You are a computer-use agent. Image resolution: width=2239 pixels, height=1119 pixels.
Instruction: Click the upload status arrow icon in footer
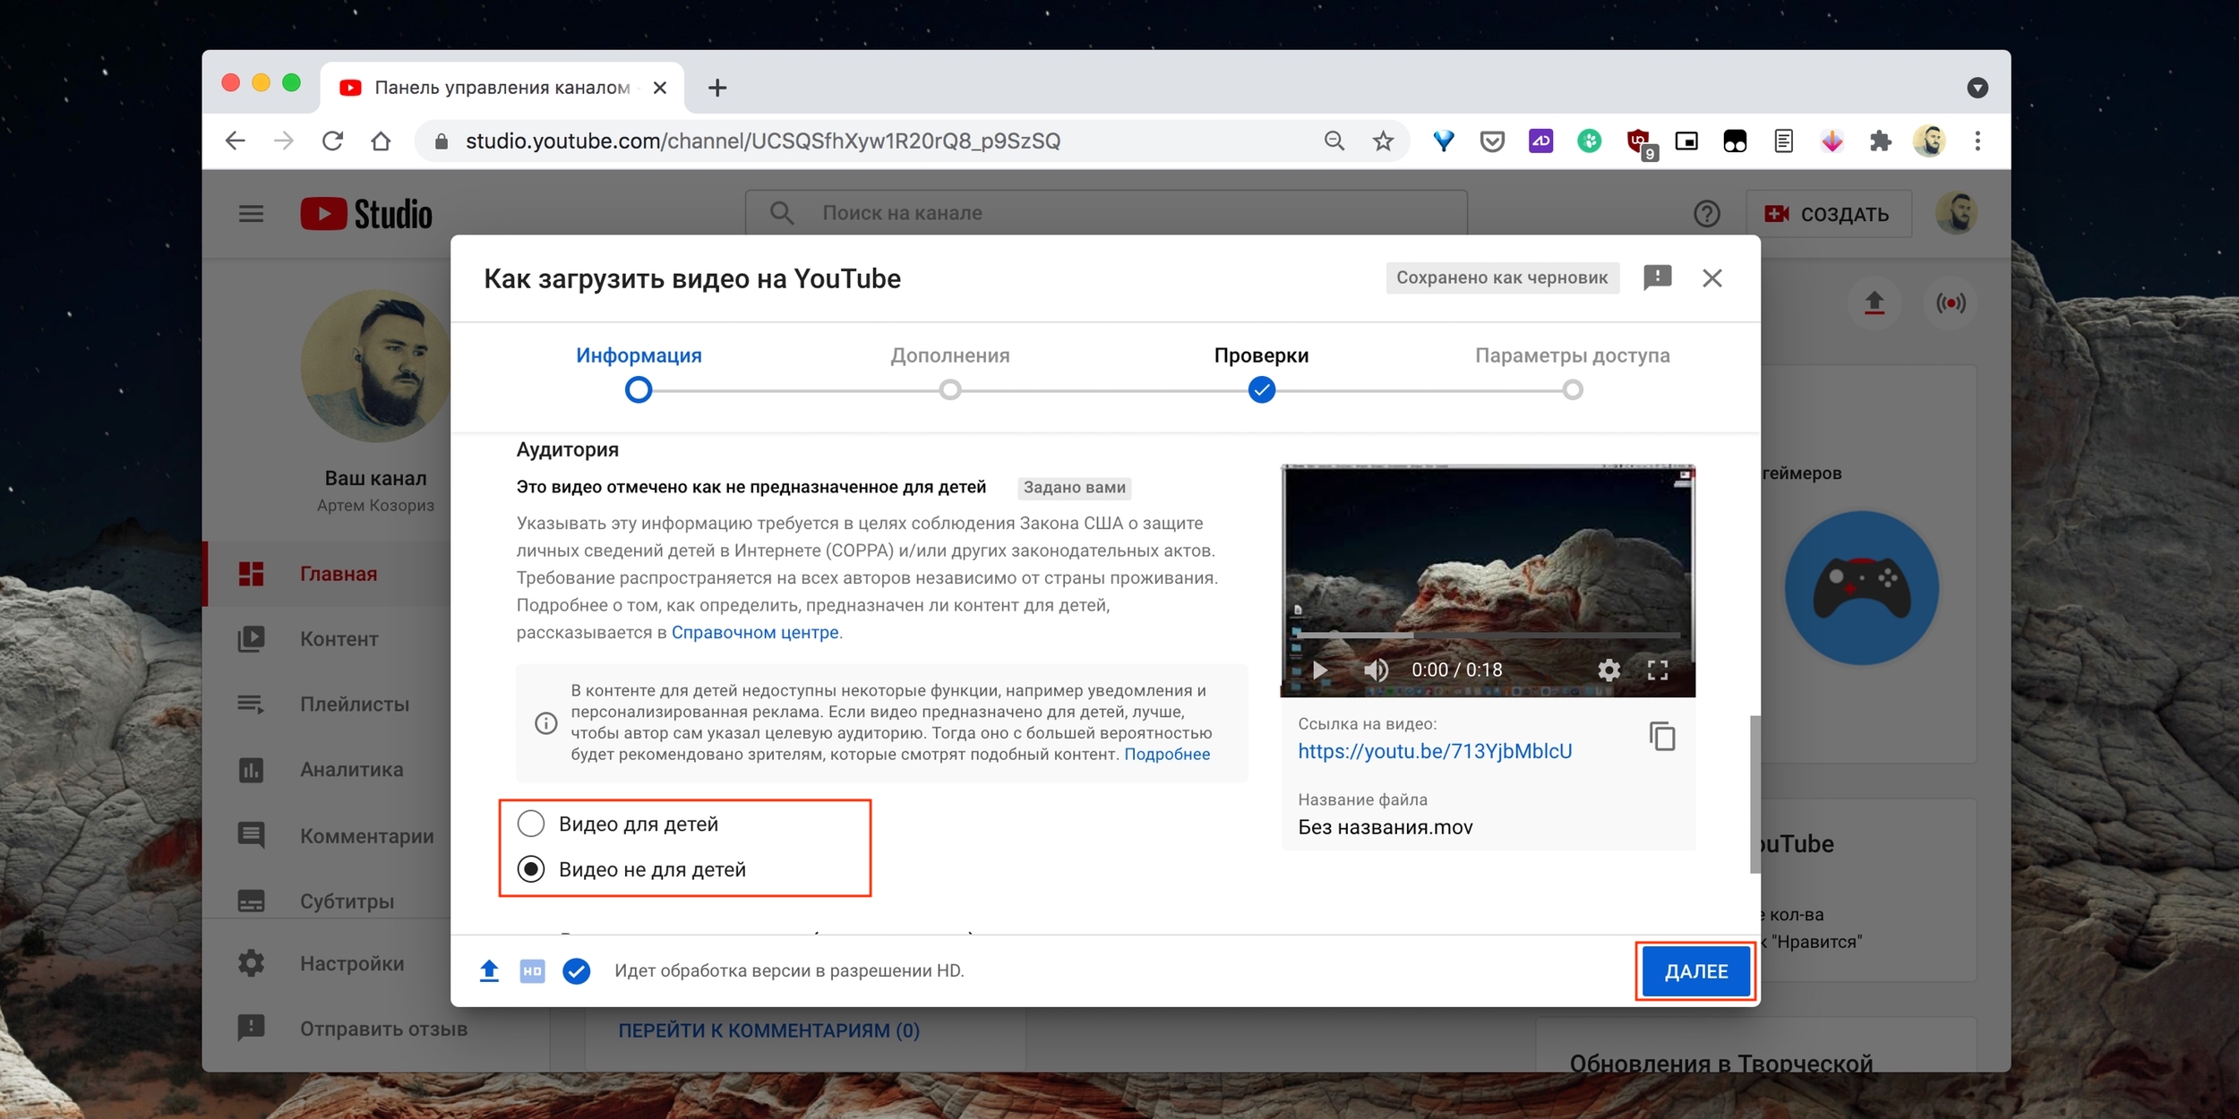coord(489,970)
